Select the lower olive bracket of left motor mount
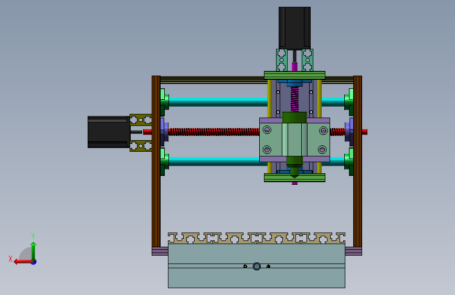Image resolution: width=455 pixels, height=295 pixels. pyautogui.click(x=141, y=145)
